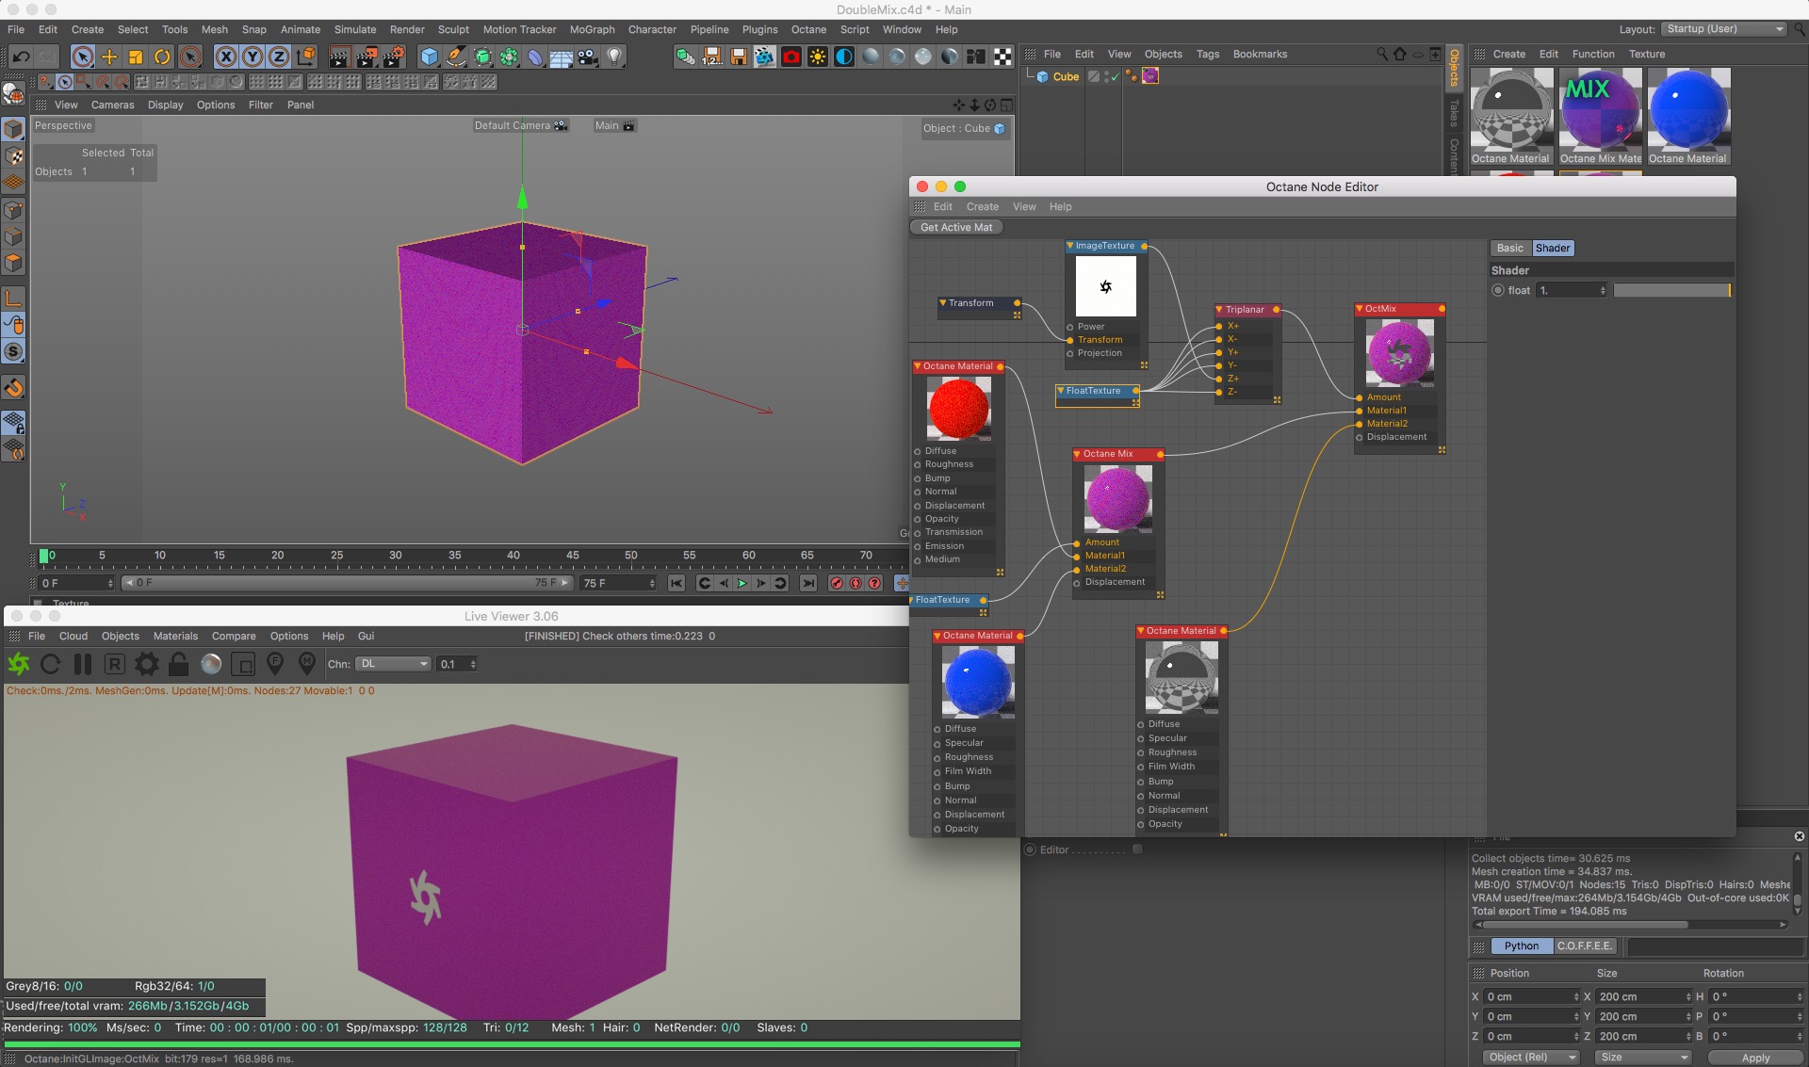Open the Object (Rel) dropdown
Screen dimensions: 1809x1067
coord(1530,1058)
